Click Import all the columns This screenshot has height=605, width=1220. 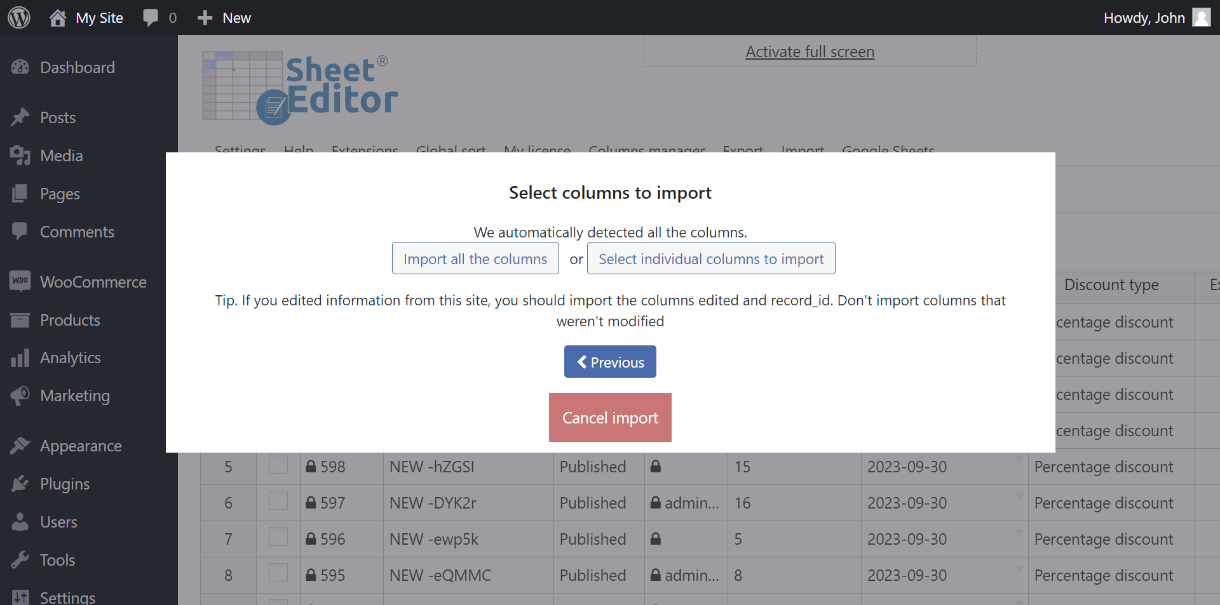pos(475,258)
